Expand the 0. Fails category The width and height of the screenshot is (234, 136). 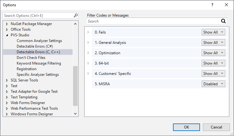(x=88, y=32)
